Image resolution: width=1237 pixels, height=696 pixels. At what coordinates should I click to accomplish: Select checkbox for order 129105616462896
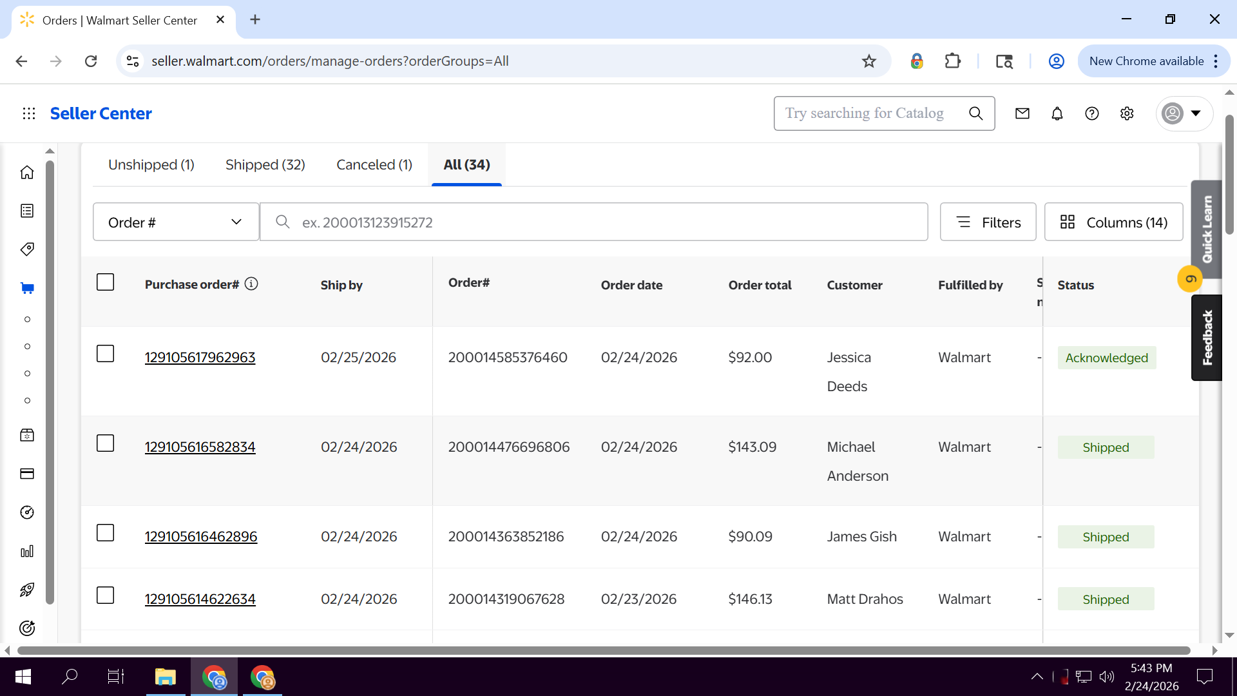point(105,533)
